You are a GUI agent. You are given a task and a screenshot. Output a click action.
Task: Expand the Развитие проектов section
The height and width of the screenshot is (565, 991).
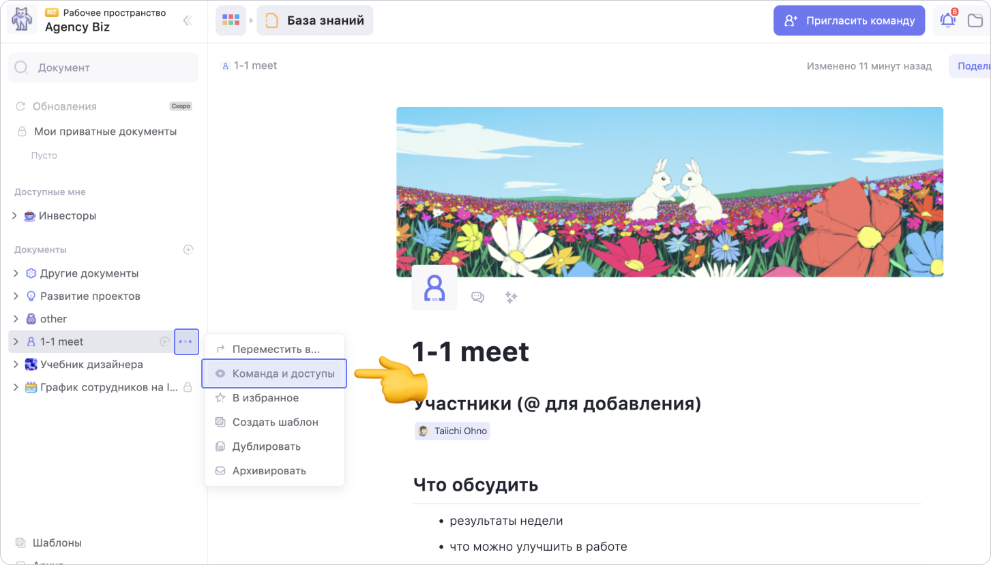coord(16,296)
